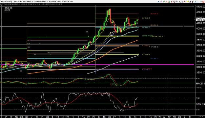Click the 4000.00 price axis label
The width and height of the screenshot is (205, 118).
pos(200,29)
